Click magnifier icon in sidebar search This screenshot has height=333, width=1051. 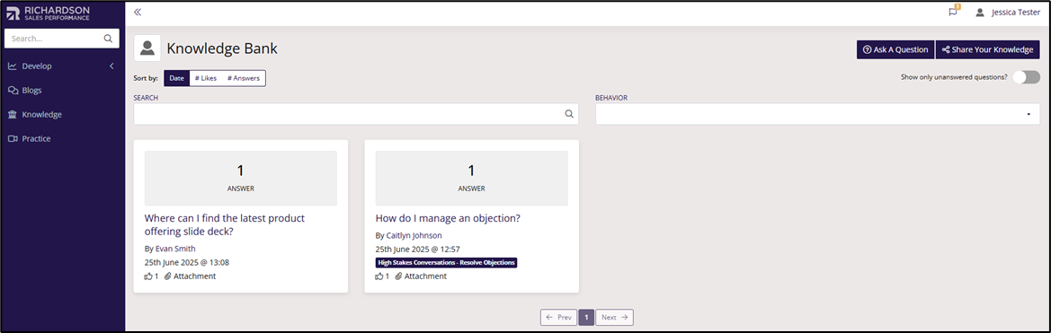tap(108, 39)
